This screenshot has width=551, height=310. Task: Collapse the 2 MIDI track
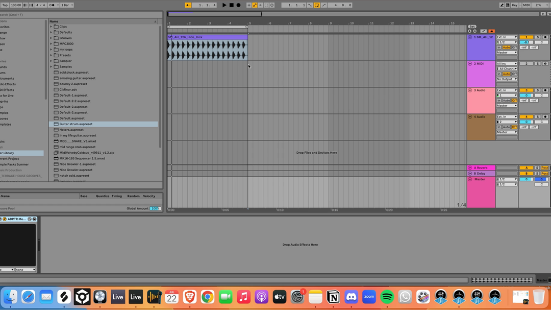[x=470, y=64]
